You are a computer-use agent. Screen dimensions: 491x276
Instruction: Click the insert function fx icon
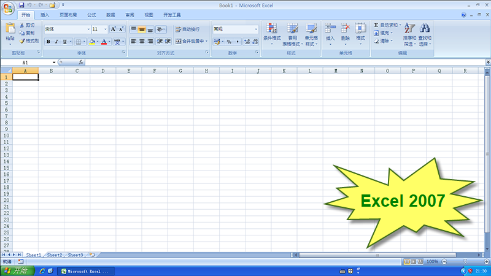(81, 63)
